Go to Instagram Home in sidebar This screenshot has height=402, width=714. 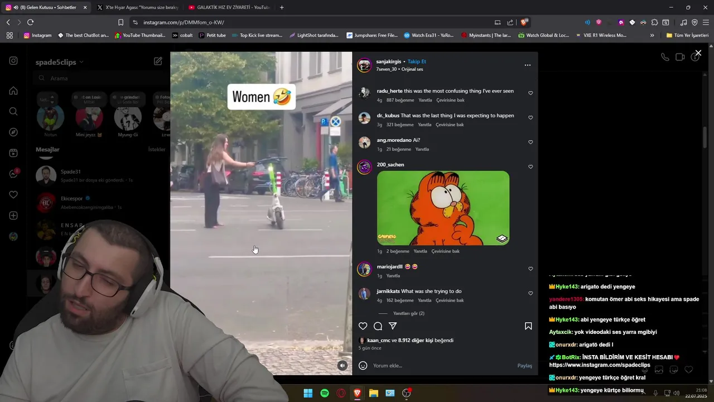pyautogui.click(x=13, y=90)
